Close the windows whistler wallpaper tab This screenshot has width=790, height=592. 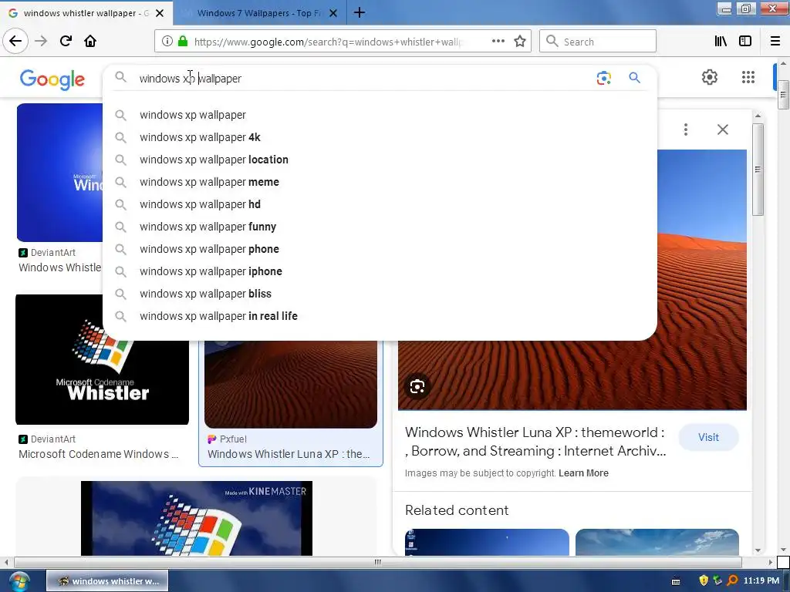point(160,13)
